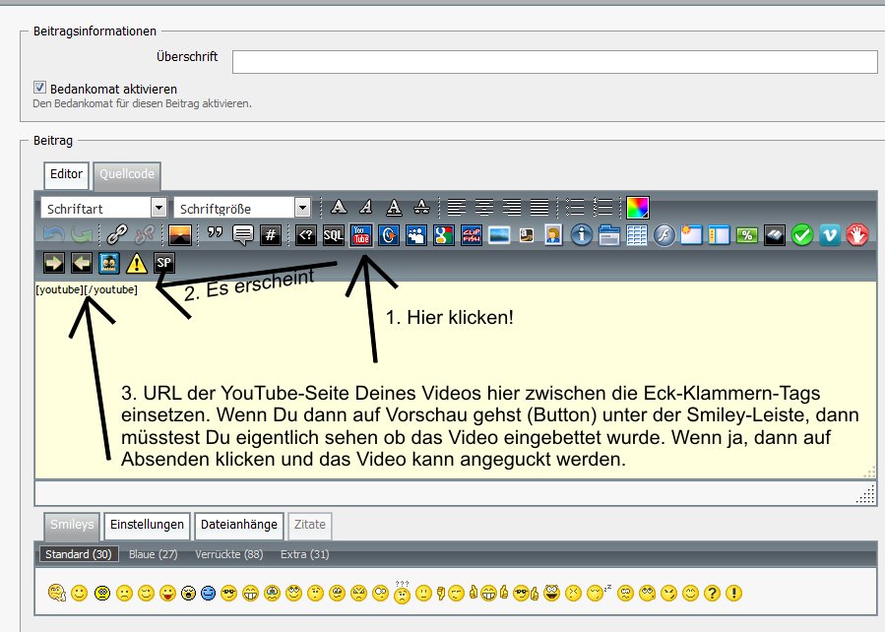Click the yellow left-arrow icon
The image size is (885, 632).
82,263
